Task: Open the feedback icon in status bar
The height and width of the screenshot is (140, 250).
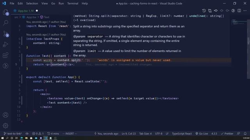Action: (239, 134)
